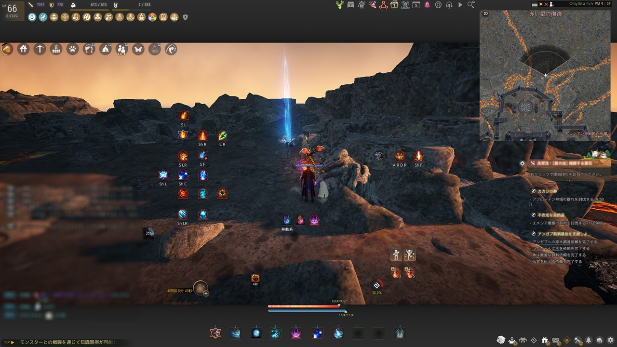The width and height of the screenshot is (617, 347).
Task: Open the gift box icon in bottom menu
Action: click(545, 340)
